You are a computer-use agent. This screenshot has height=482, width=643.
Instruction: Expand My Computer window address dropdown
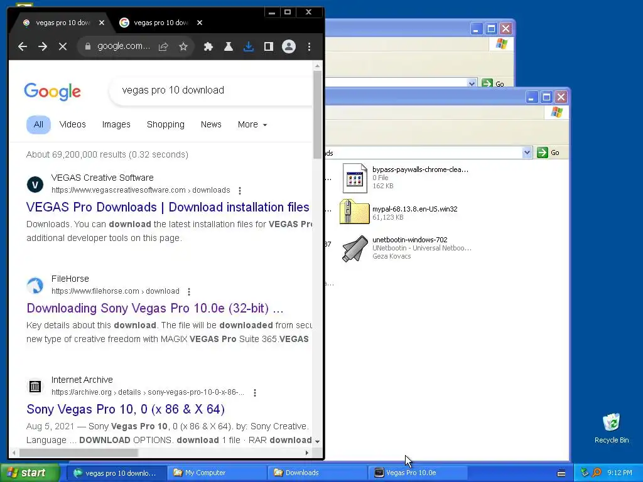click(x=472, y=83)
